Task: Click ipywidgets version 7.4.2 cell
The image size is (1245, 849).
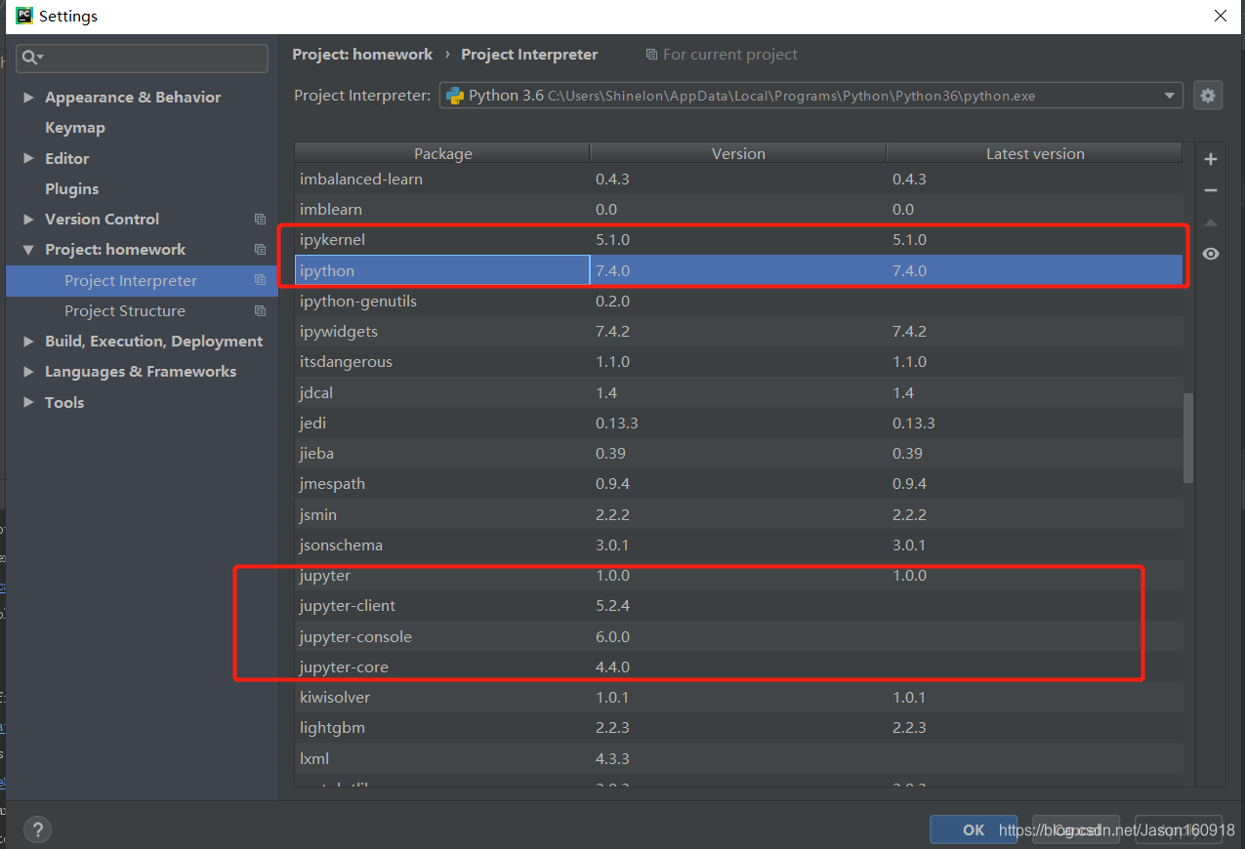Action: [738, 332]
